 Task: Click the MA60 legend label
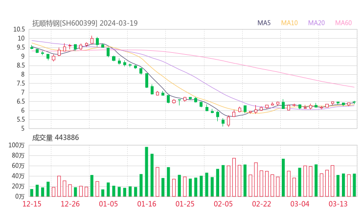tap(343, 23)
